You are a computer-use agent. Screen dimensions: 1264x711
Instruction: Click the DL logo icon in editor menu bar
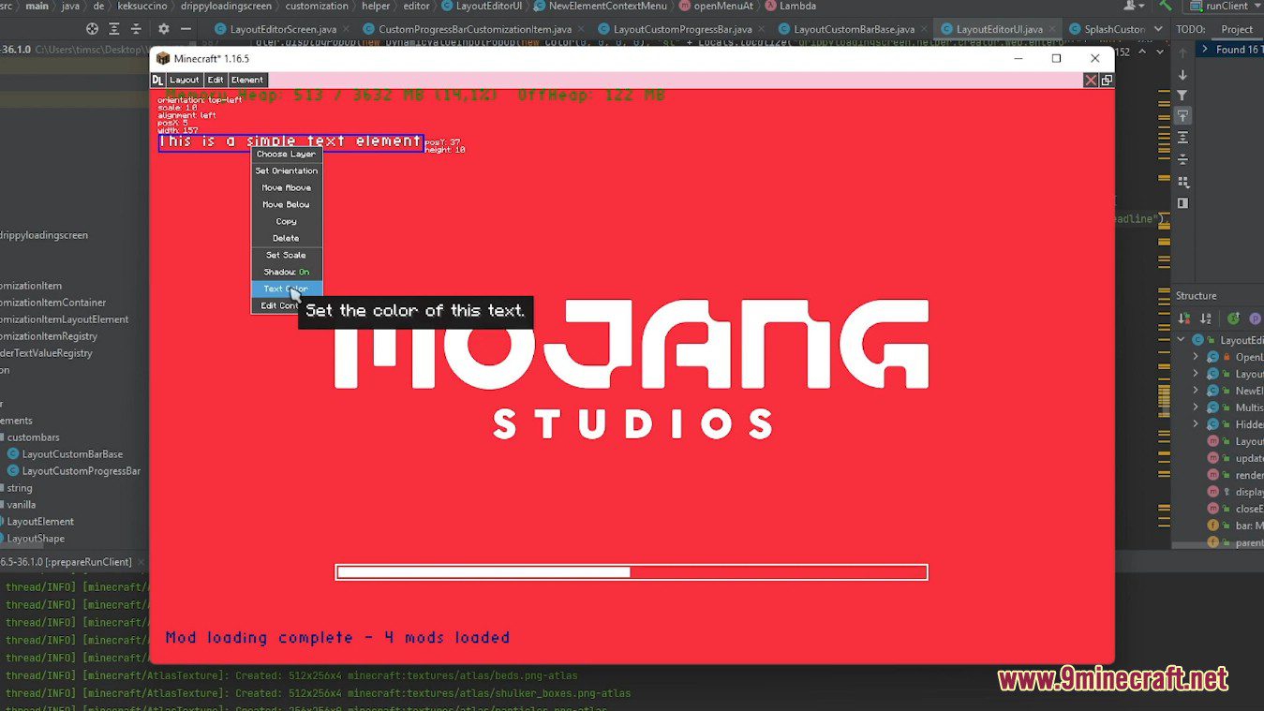[x=158, y=81]
